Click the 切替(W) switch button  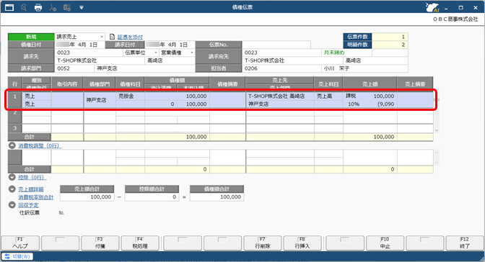pyautogui.click(x=17, y=256)
